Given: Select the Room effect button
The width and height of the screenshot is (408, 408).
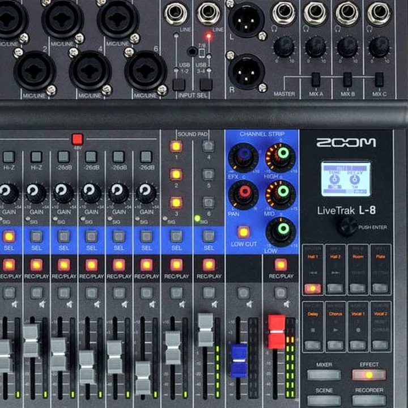Looking at the screenshot, I should point(358,288).
